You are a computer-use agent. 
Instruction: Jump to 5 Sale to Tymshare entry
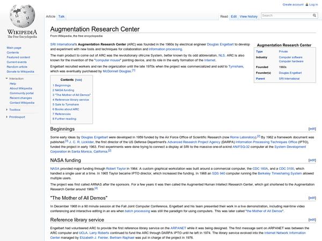[65, 104]
